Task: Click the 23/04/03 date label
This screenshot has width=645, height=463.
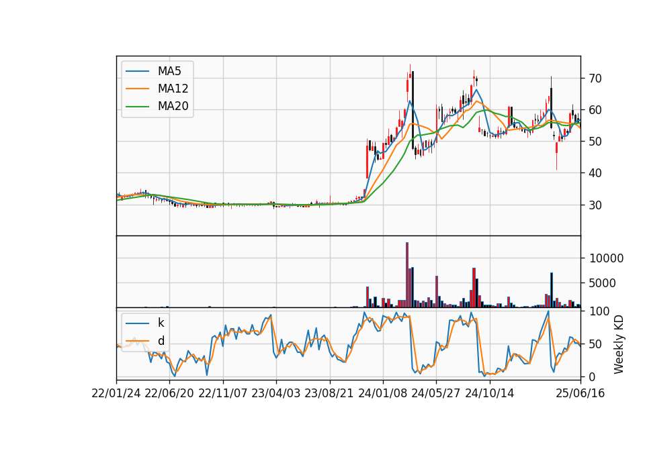Action: click(x=276, y=394)
